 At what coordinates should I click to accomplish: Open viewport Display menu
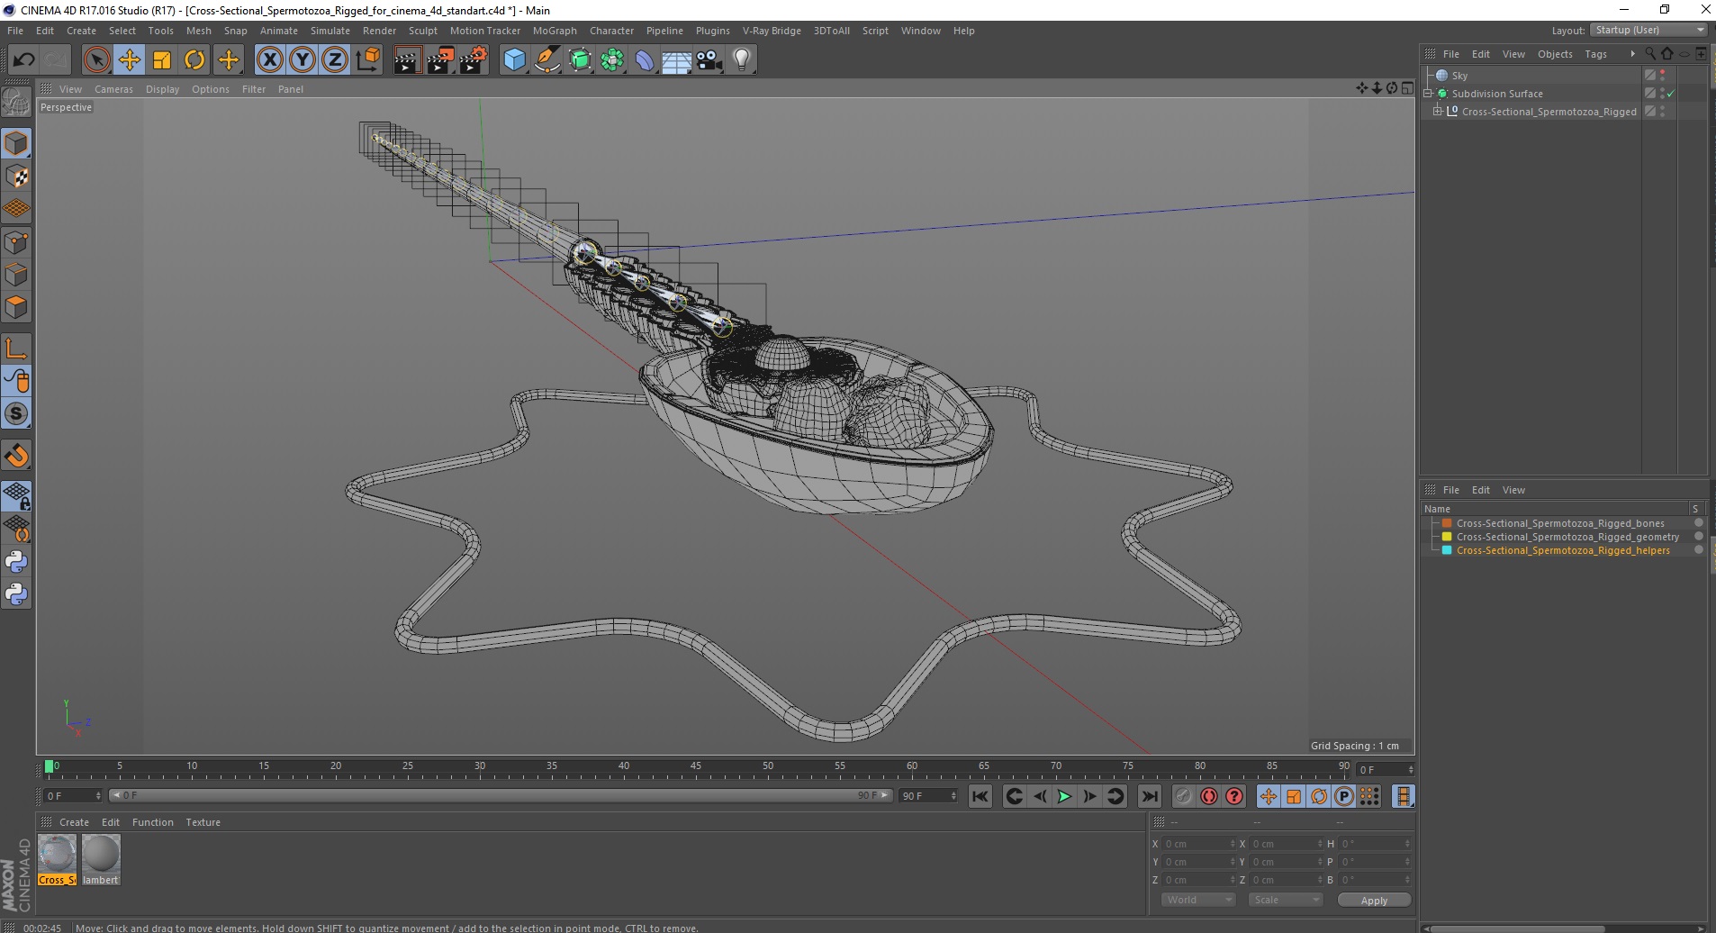162,89
